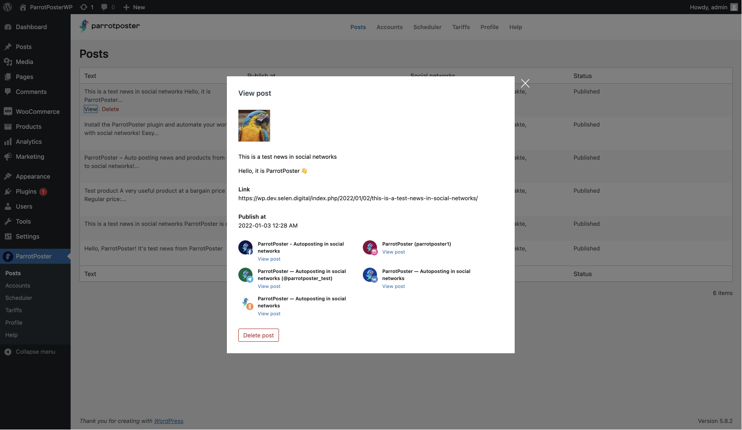Screen dimensions: 742x430
Task: Click the updates icon in admin bar
Action: (83, 7)
